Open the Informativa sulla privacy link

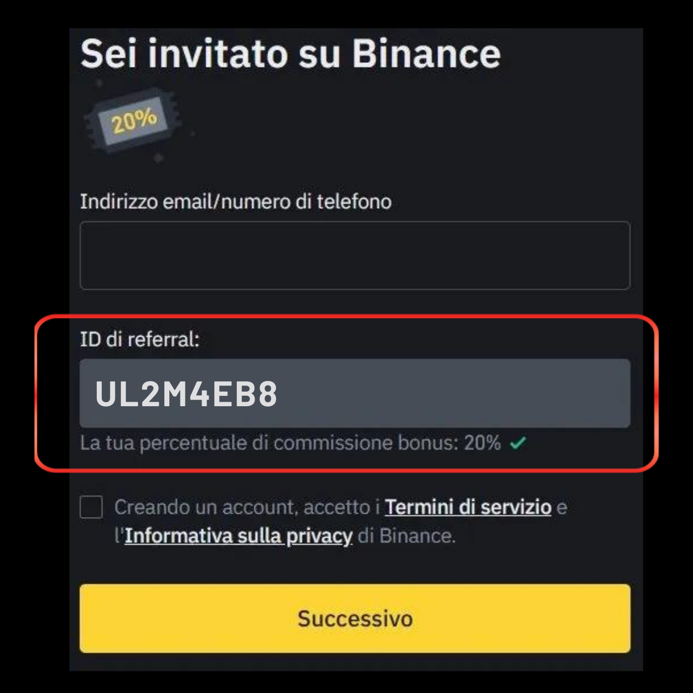[x=238, y=536]
